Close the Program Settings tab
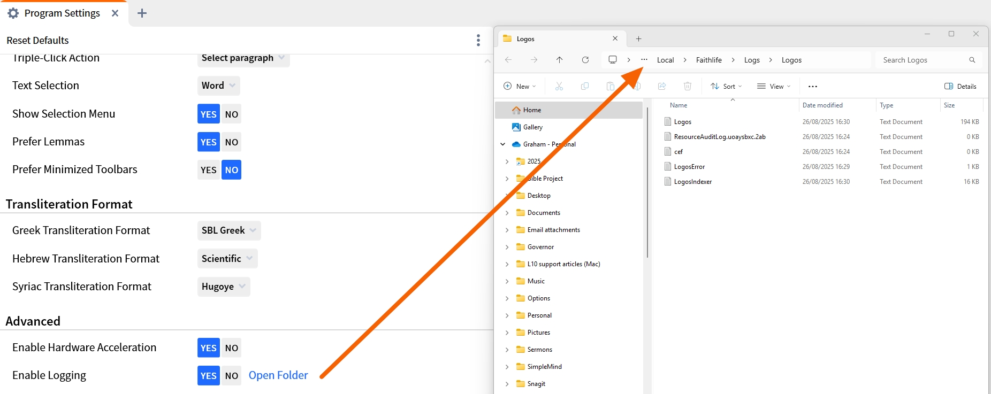 point(115,13)
